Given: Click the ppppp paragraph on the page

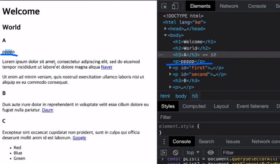Looking at the screenshot, I should click(9, 52).
